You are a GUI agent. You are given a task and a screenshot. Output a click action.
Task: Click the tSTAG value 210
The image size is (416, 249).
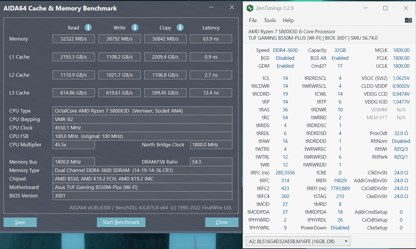[x=340, y=196]
